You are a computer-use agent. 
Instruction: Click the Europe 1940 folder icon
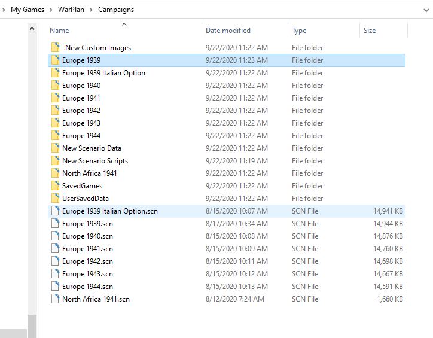(55, 86)
